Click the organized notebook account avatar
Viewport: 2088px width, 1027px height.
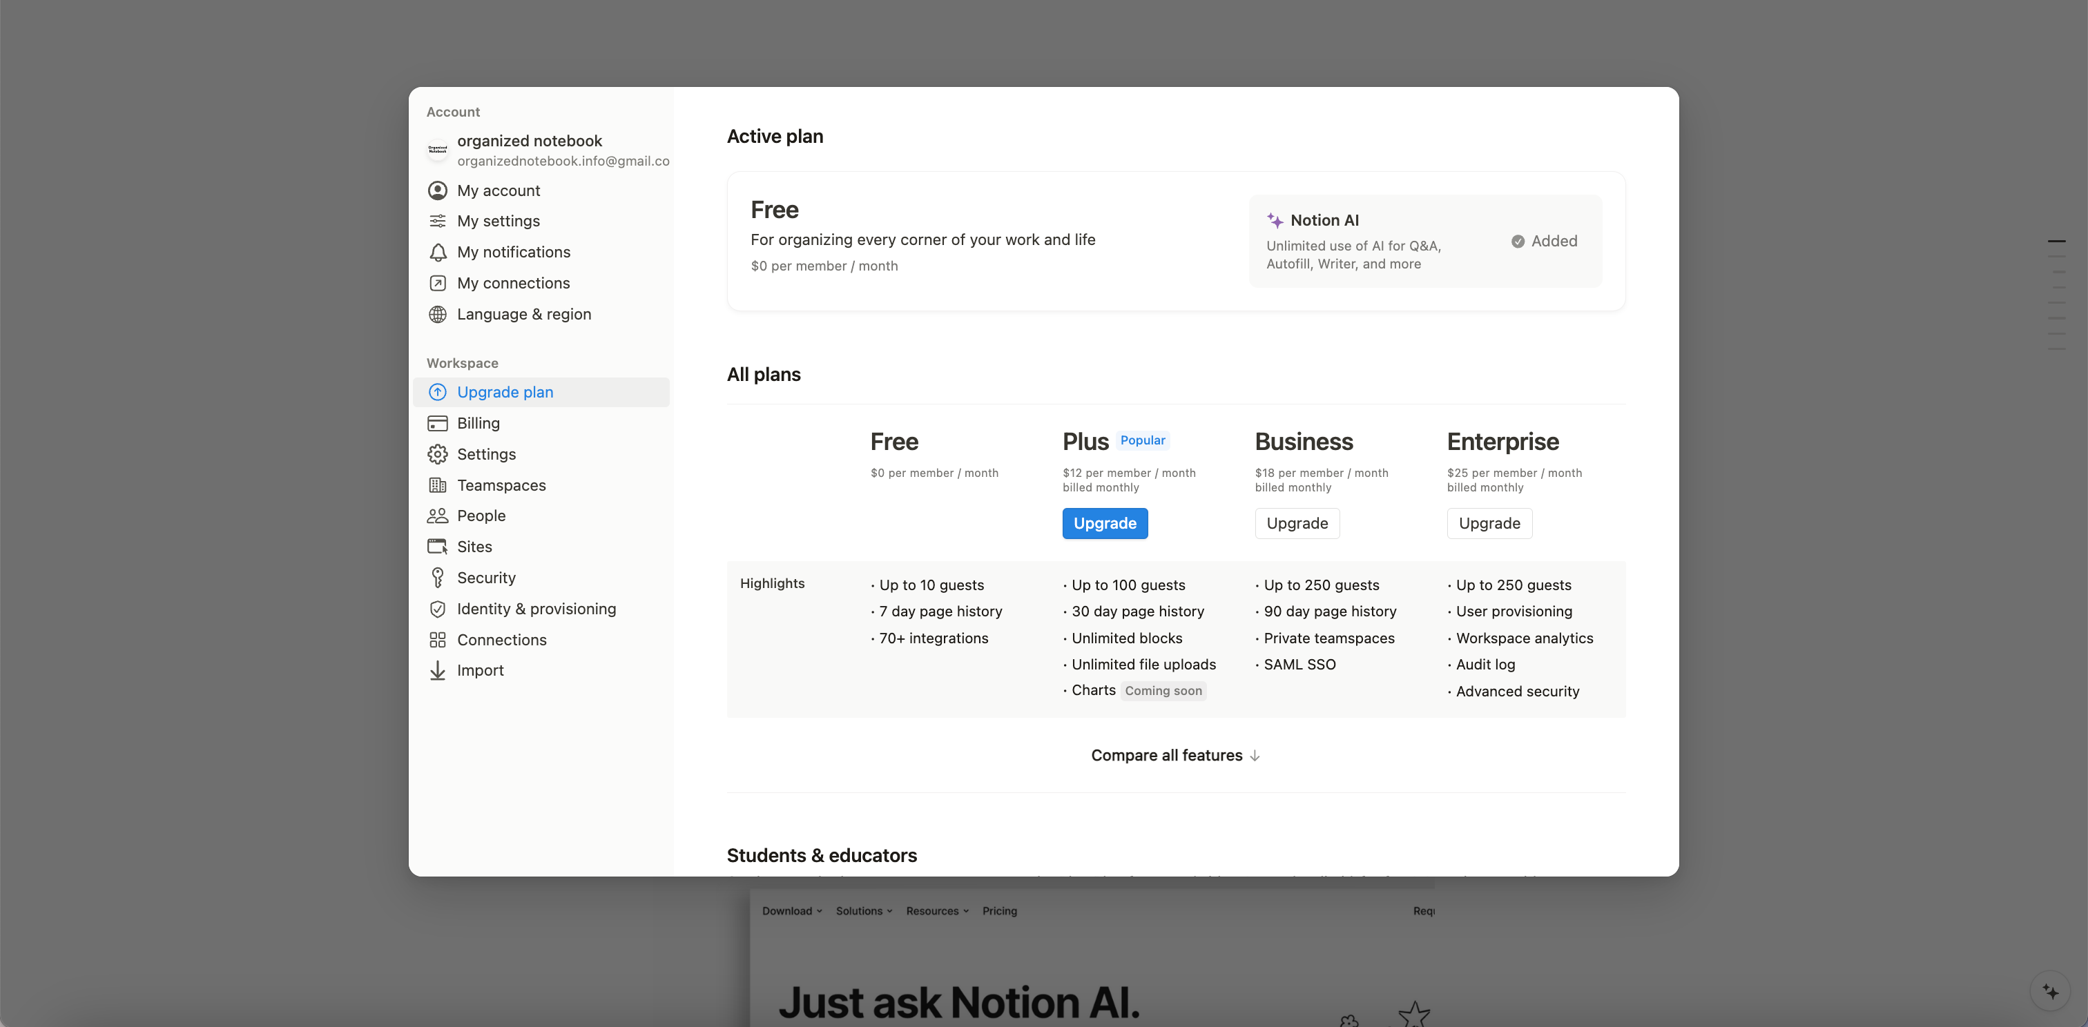pyautogui.click(x=437, y=150)
